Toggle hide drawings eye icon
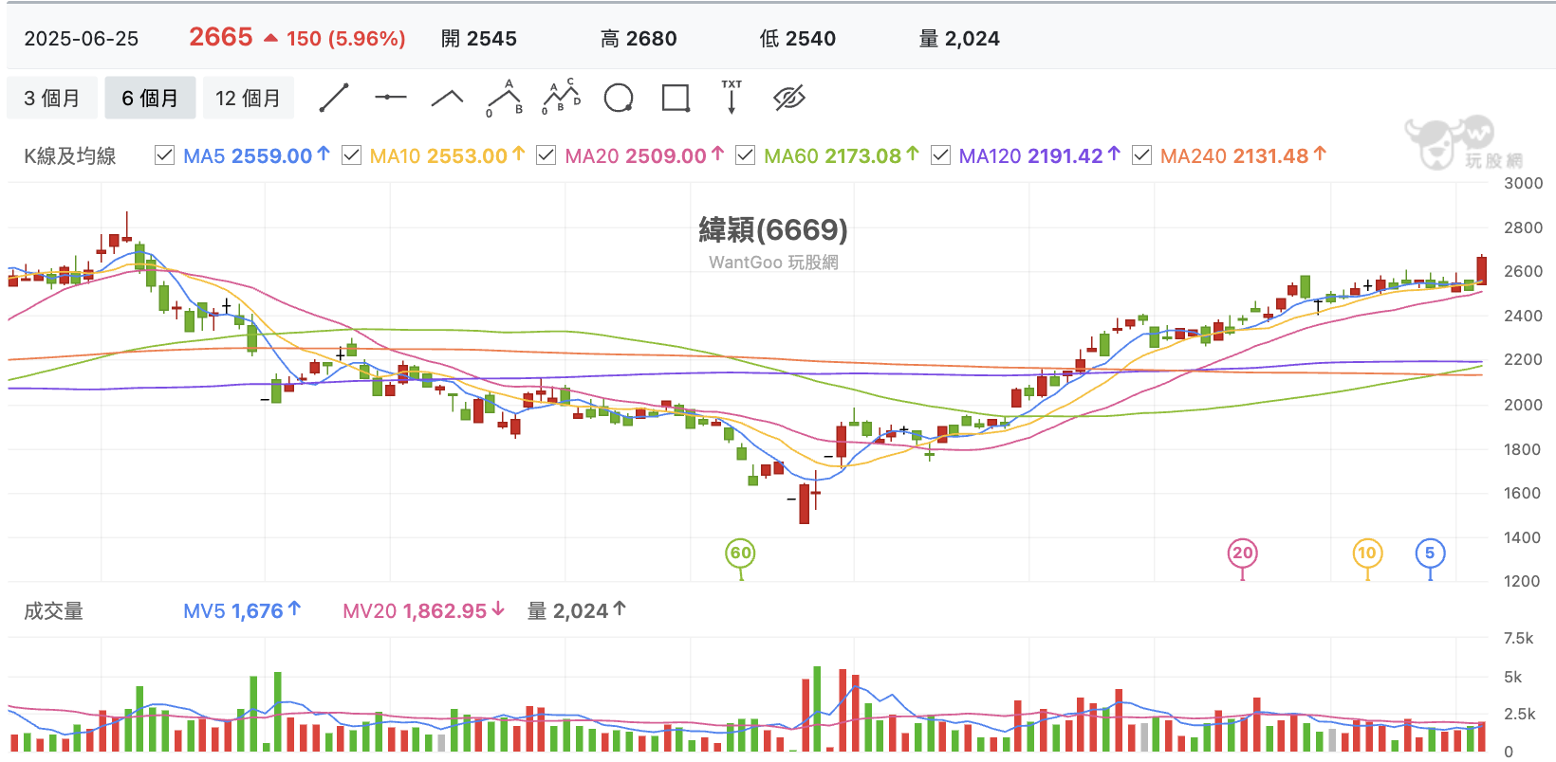 788,98
